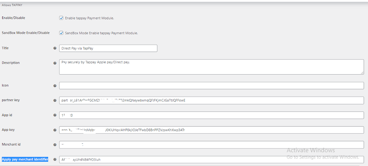Click help icon beside Title field

point(55,48)
